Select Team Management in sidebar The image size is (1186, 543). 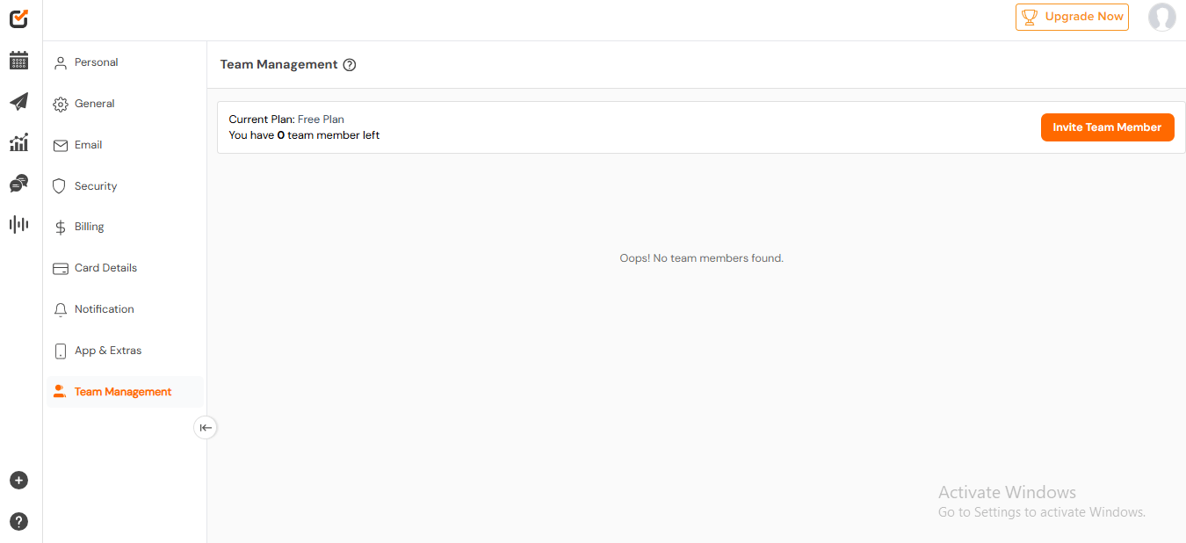pyautogui.click(x=124, y=392)
